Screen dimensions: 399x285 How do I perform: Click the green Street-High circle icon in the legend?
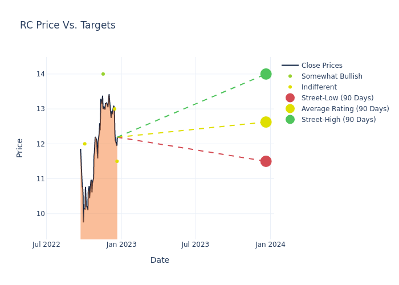tap(290, 120)
